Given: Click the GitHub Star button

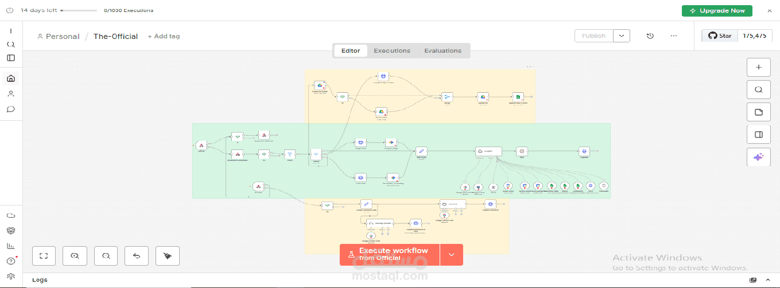Looking at the screenshot, I should pos(720,35).
